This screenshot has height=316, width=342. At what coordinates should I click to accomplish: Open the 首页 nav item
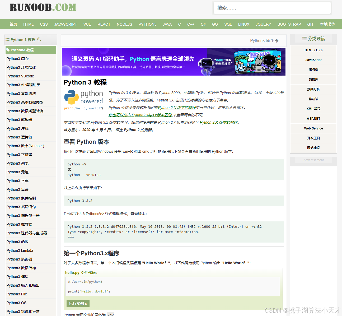[x=13, y=24]
